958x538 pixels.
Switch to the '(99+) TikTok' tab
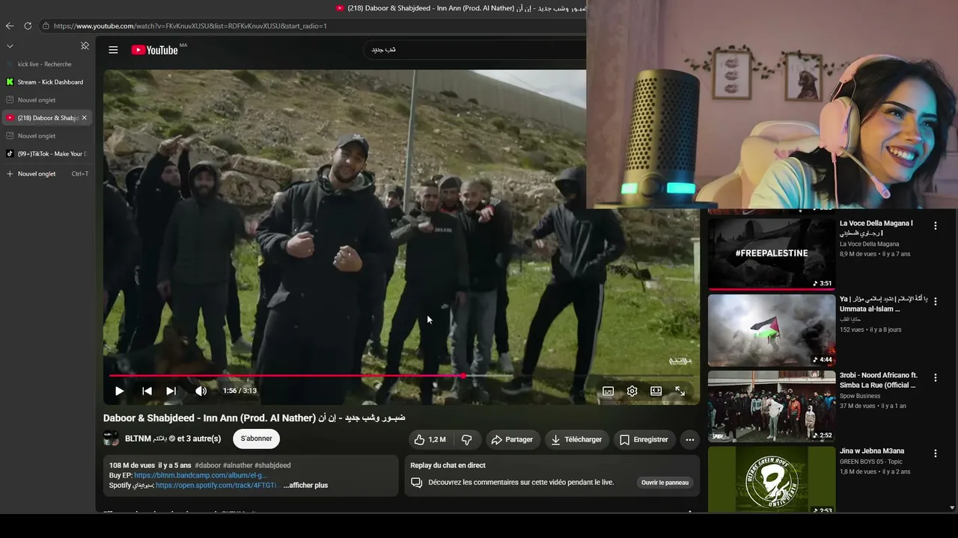[46, 154]
